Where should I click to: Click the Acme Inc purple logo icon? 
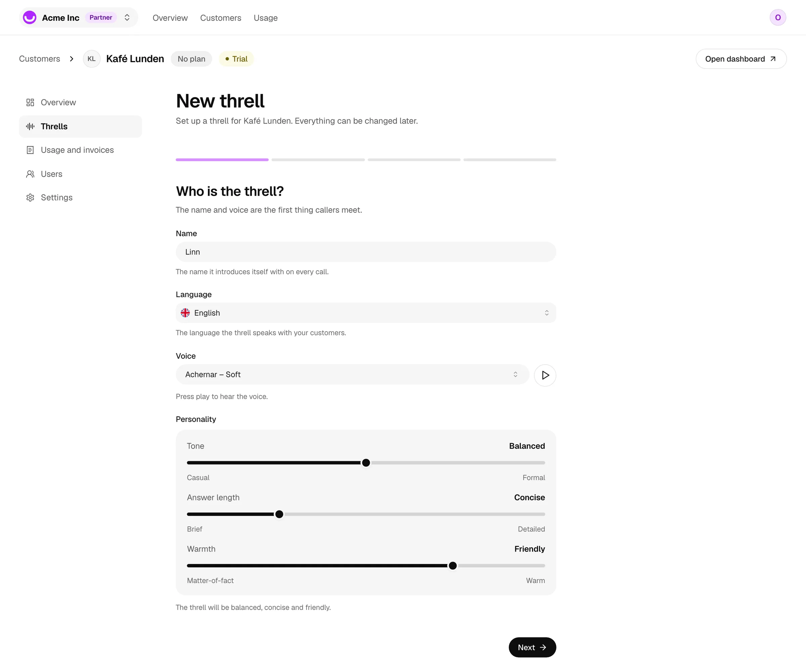pyautogui.click(x=30, y=18)
